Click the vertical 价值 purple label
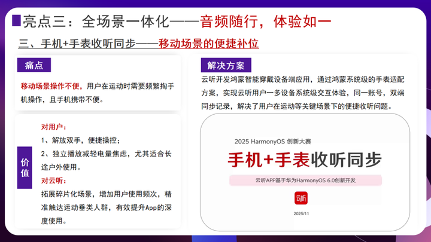 (x=25, y=168)
